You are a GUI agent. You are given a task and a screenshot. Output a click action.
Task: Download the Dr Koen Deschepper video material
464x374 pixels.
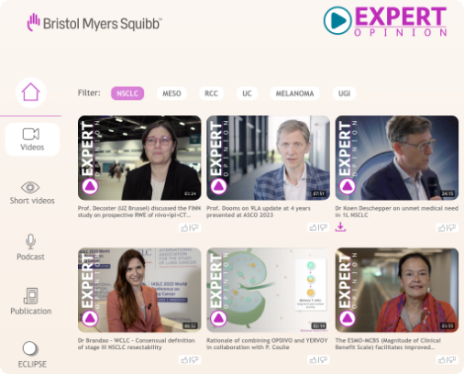pos(340,227)
